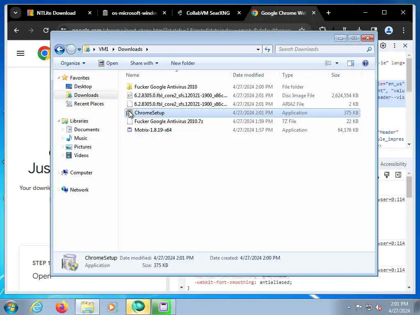Sort by the Size column header
The height and width of the screenshot is (315, 420).
[x=336, y=75]
